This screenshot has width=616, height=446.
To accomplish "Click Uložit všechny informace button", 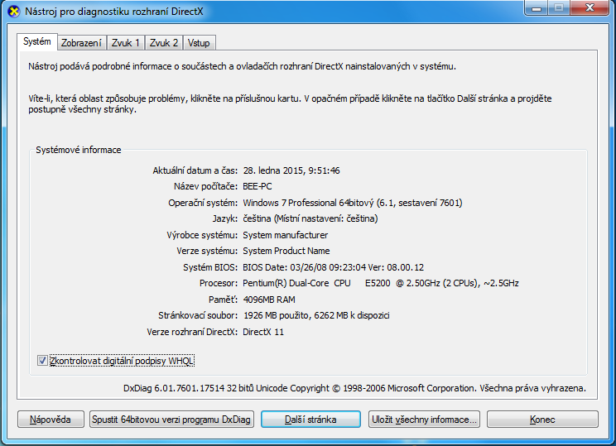I will pyautogui.click(x=424, y=420).
